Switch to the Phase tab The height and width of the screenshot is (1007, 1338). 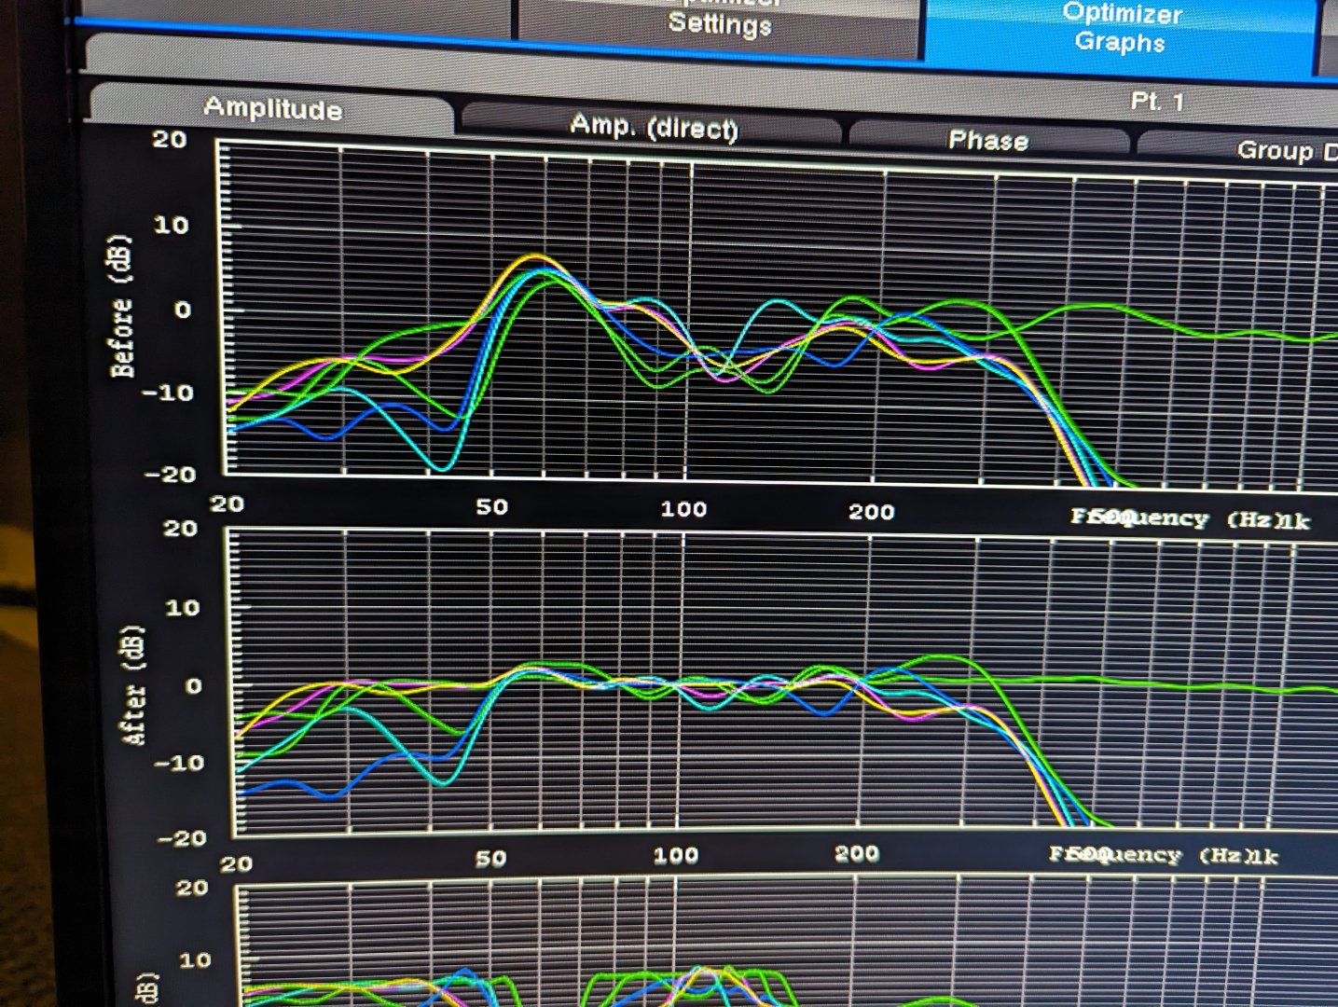pos(988,141)
